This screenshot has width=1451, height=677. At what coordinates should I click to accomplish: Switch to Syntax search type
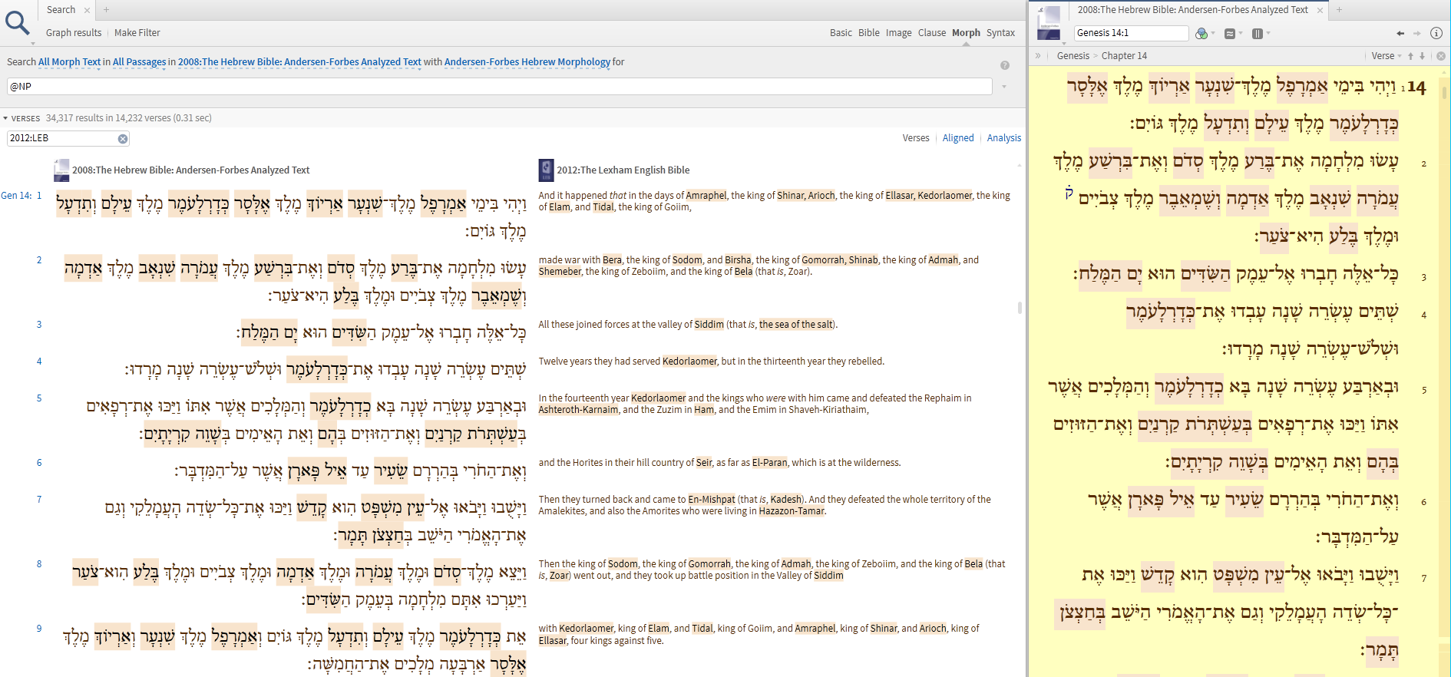(1000, 33)
